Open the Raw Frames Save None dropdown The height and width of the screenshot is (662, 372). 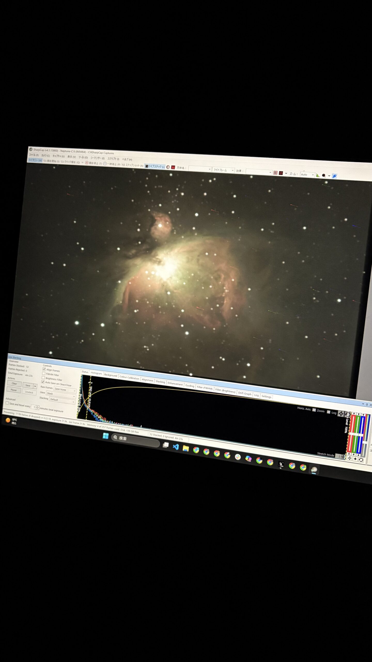click(x=65, y=390)
